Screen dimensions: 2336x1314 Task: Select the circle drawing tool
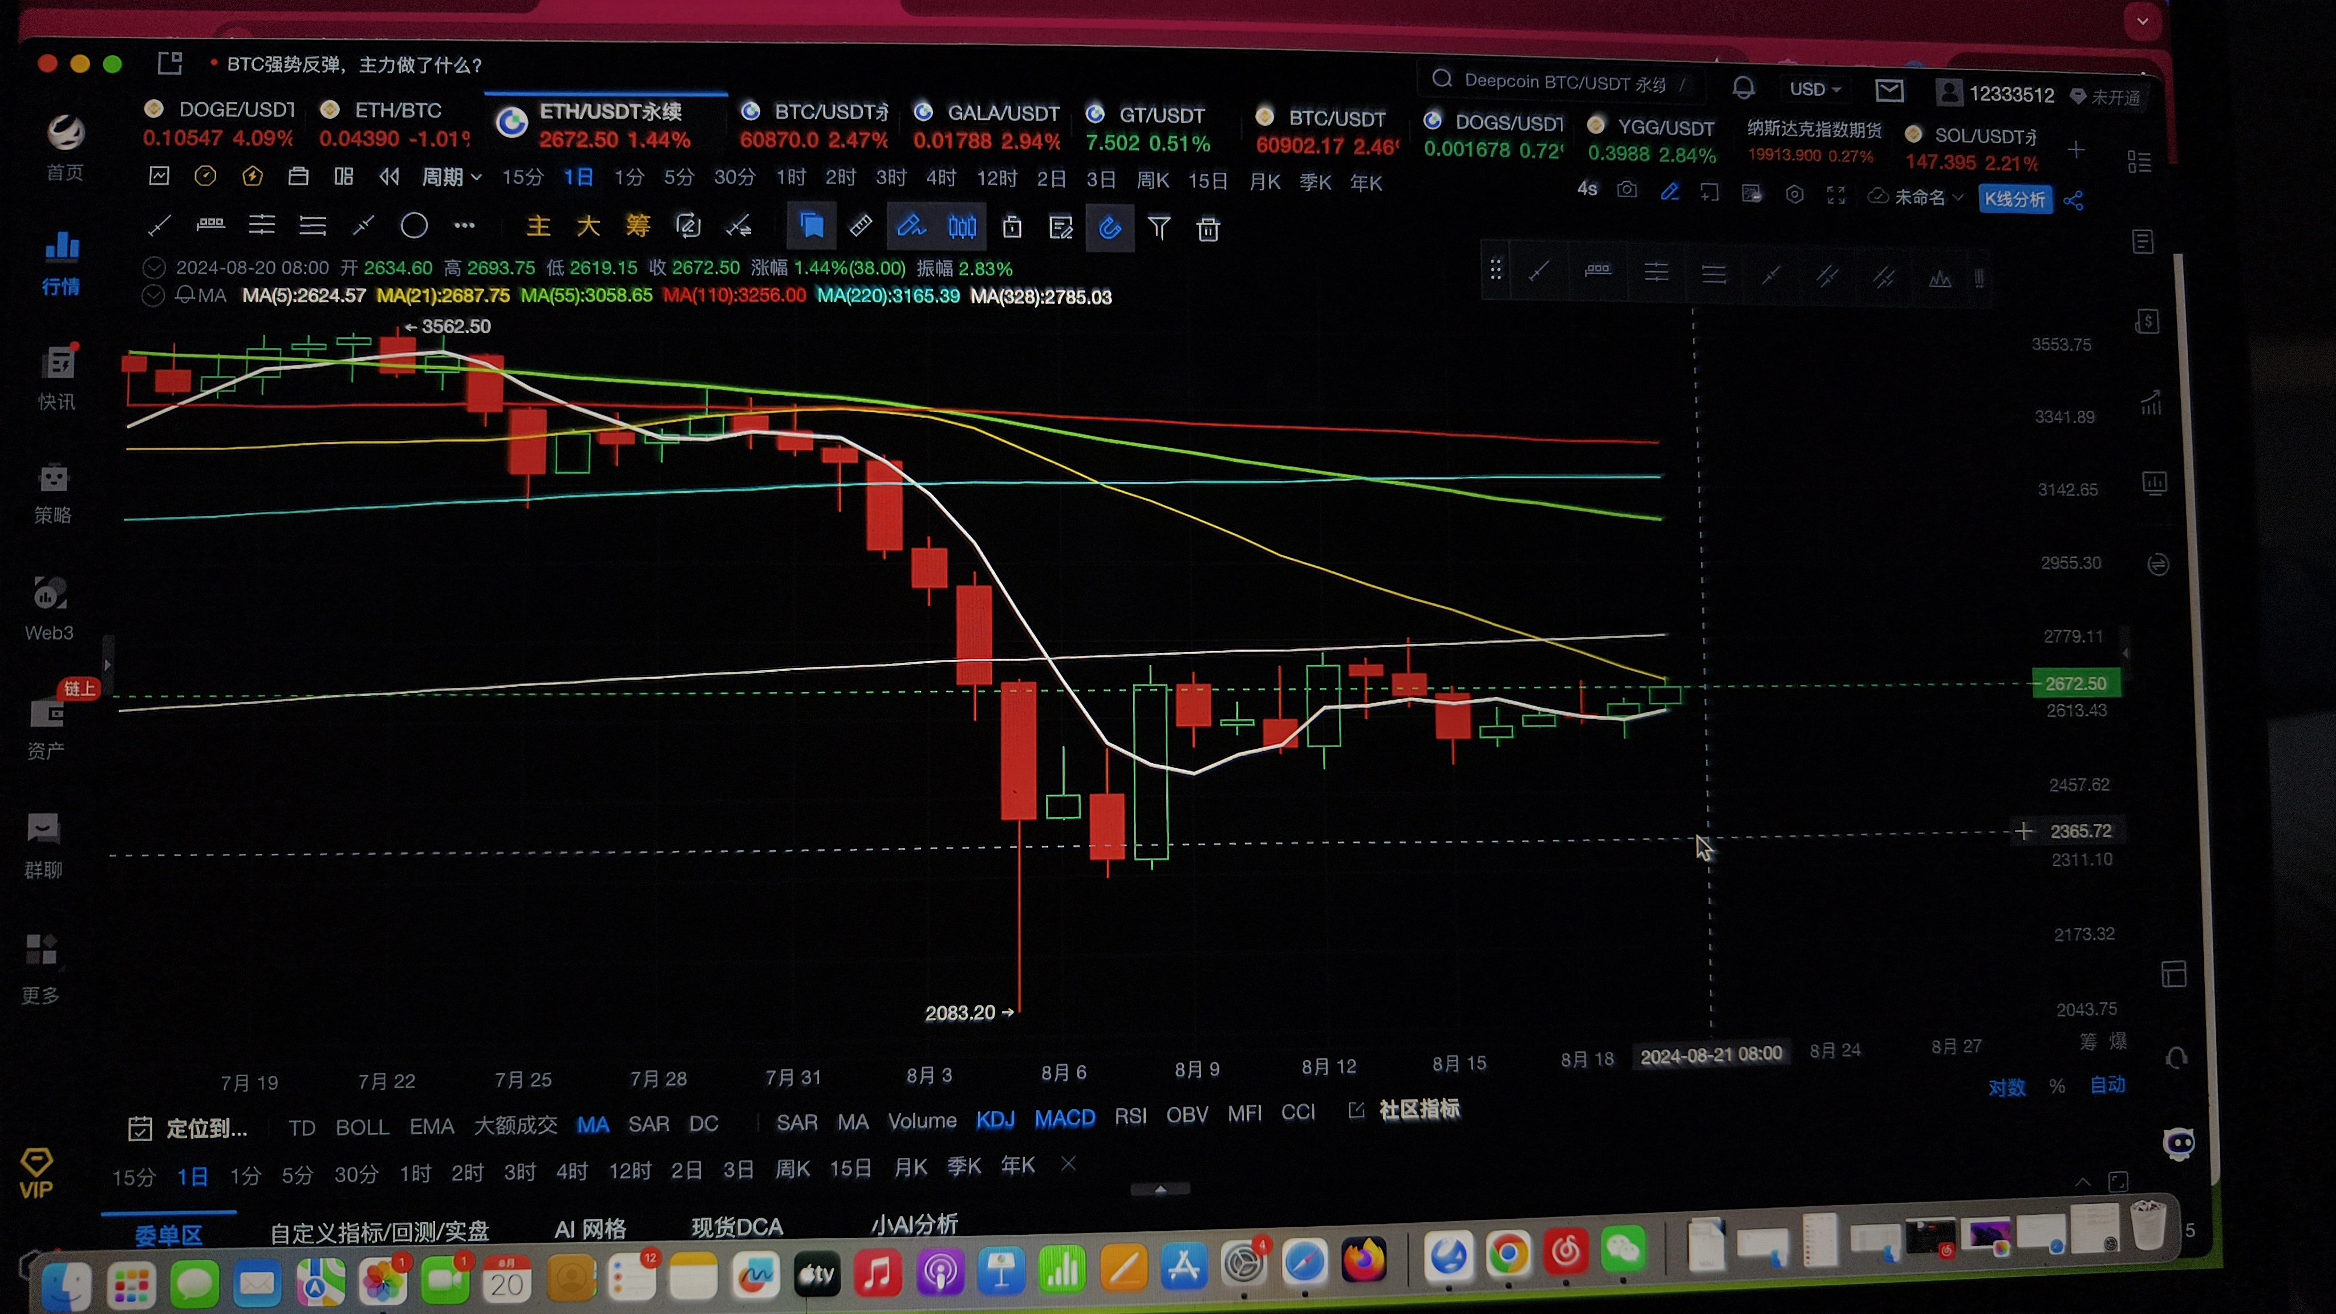(x=415, y=225)
